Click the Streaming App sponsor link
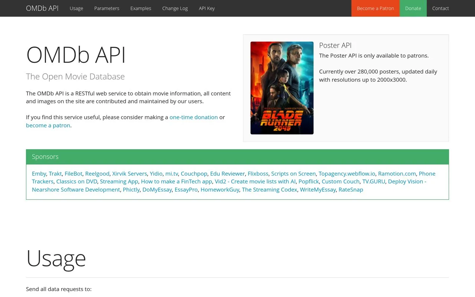The image size is (475, 297). tap(119, 182)
